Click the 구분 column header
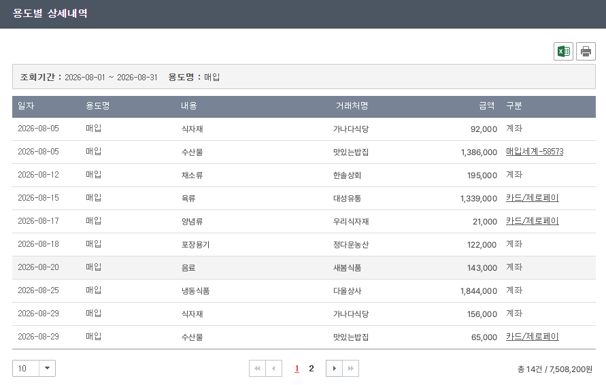The width and height of the screenshot is (606, 385). pos(514,106)
